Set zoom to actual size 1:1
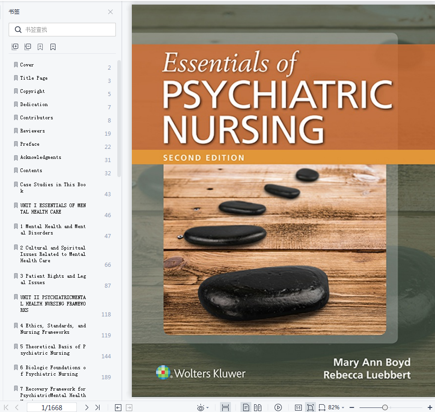The image size is (435, 412). point(298,407)
